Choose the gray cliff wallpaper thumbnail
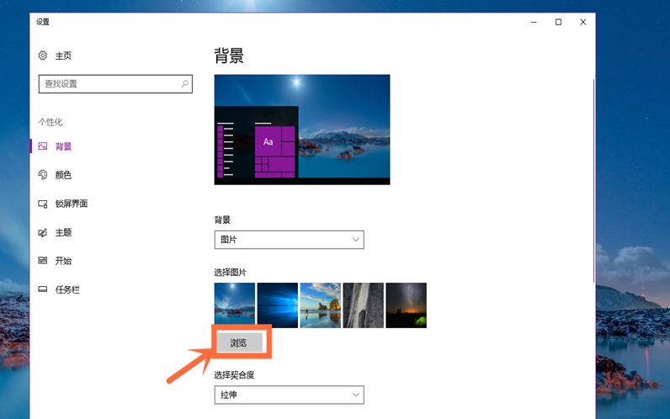670x419 pixels. click(364, 305)
